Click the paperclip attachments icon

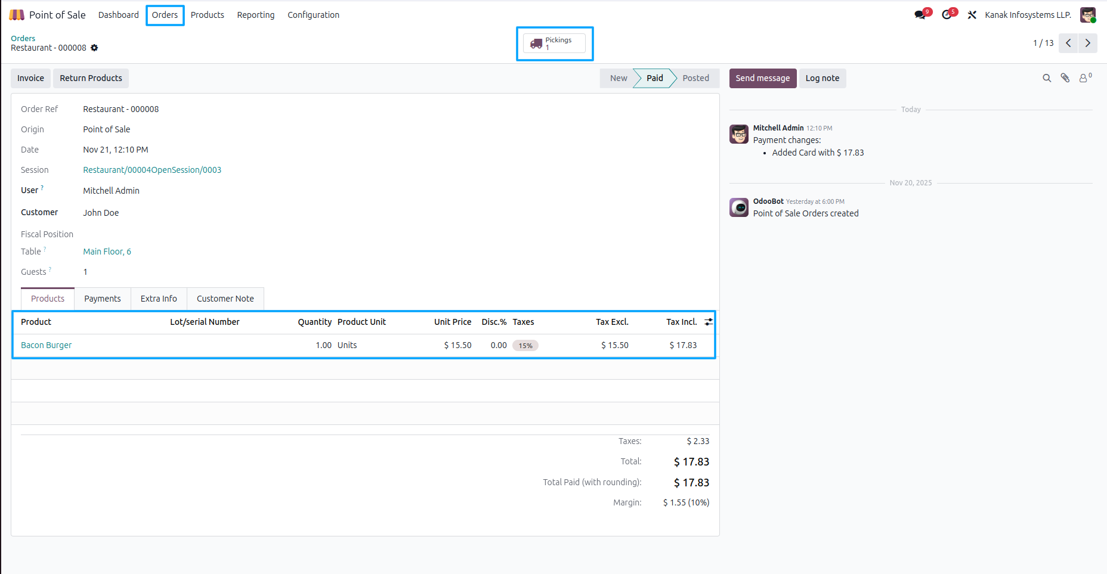pos(1065,78)
